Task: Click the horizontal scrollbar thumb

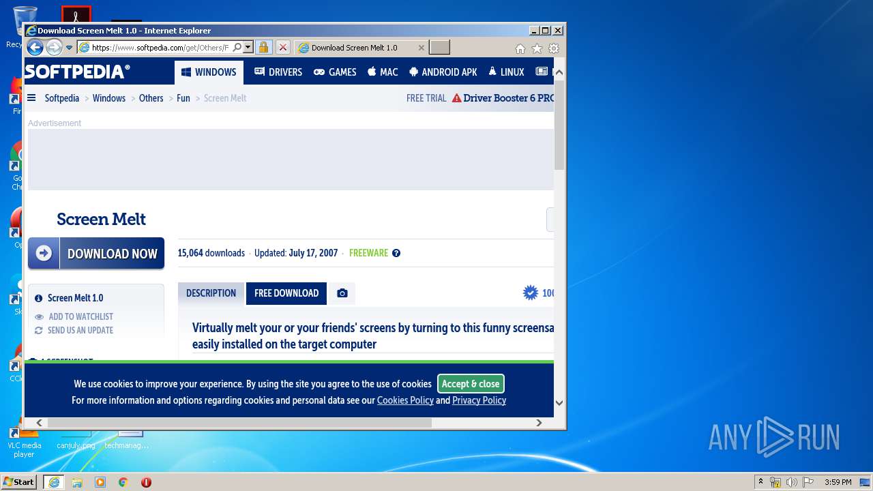Action: (239, 423)
